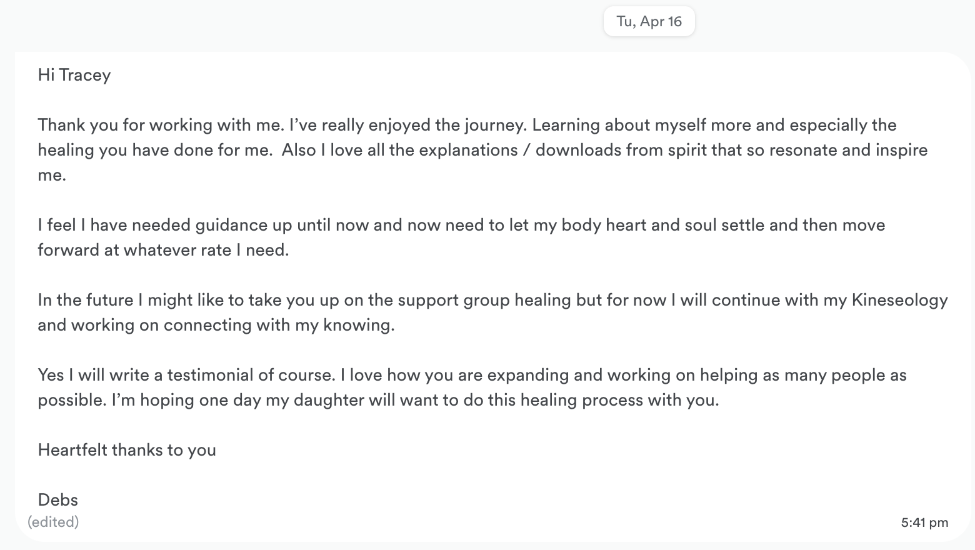The image size is (975, 550).
Task: Click the text "forward at whatever rate I need."
Action: coord(163,250)
